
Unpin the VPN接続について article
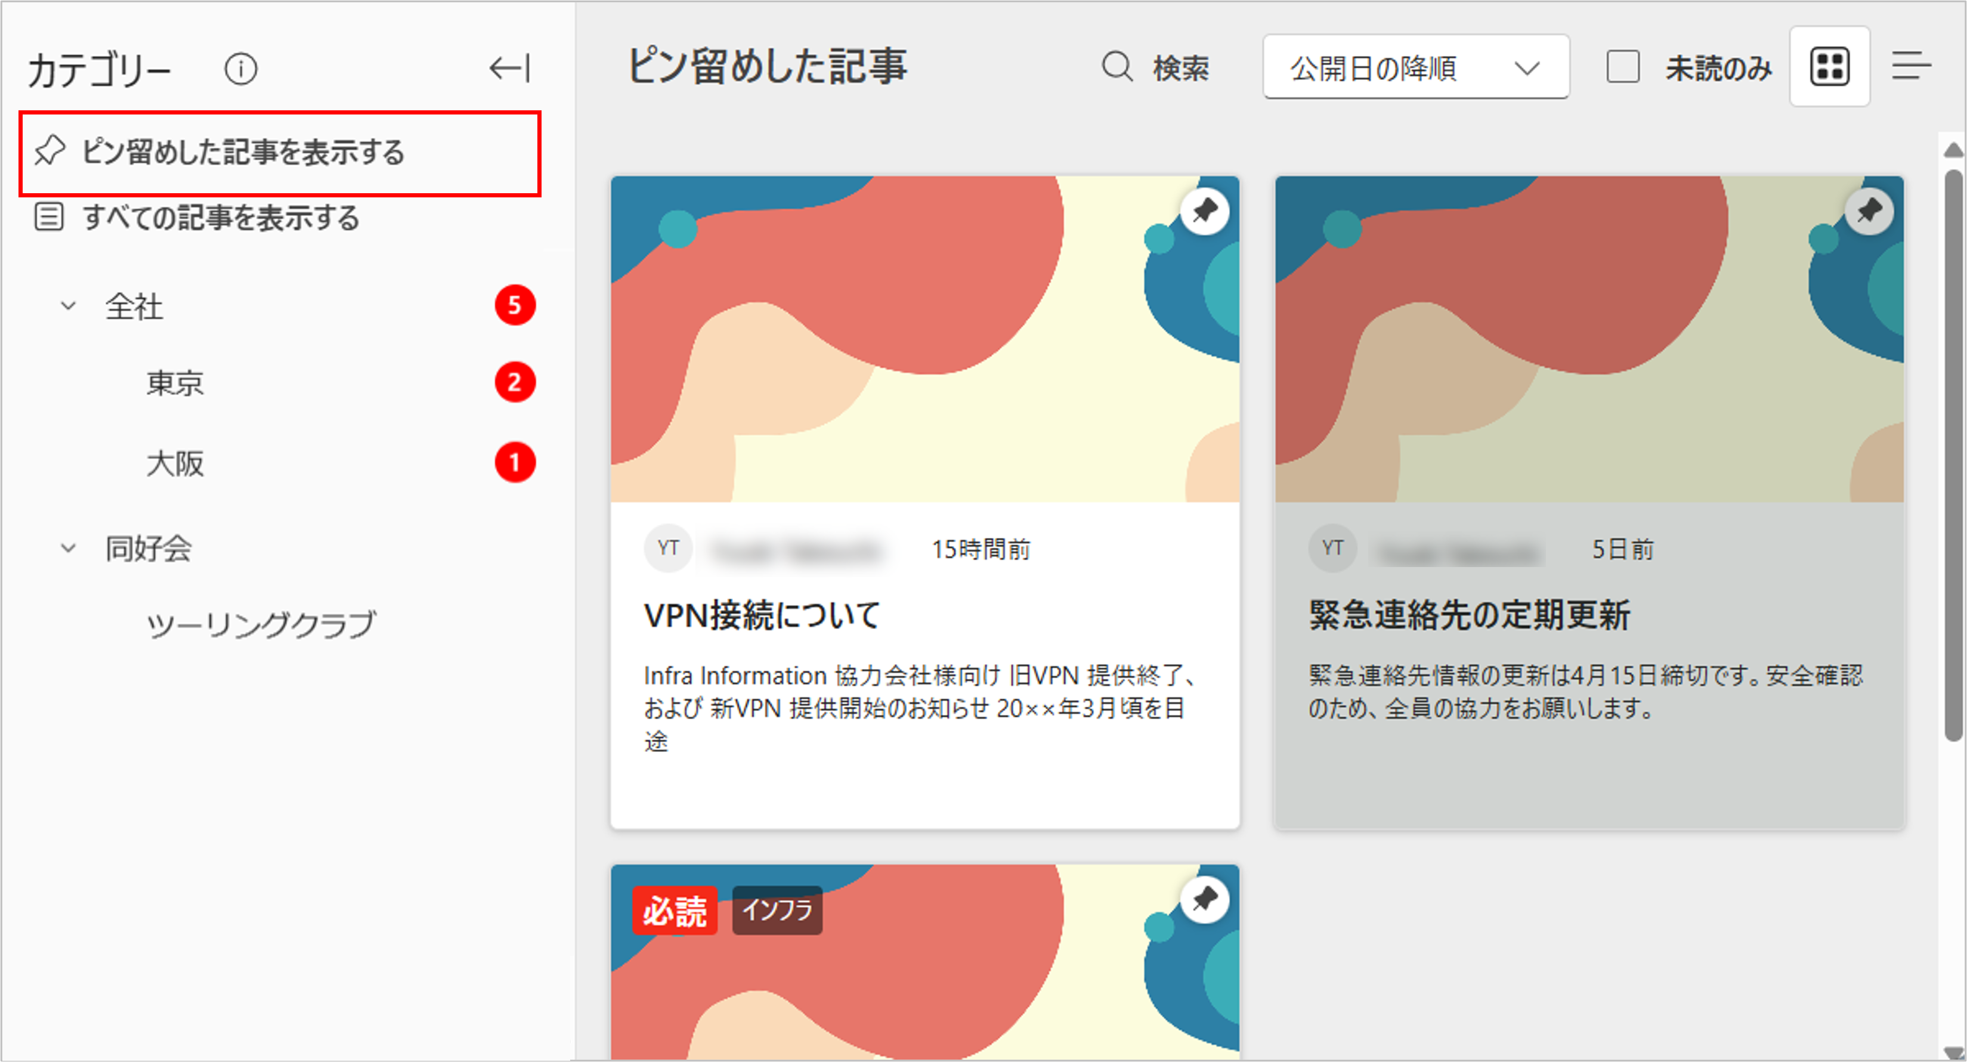(1204, 210)
